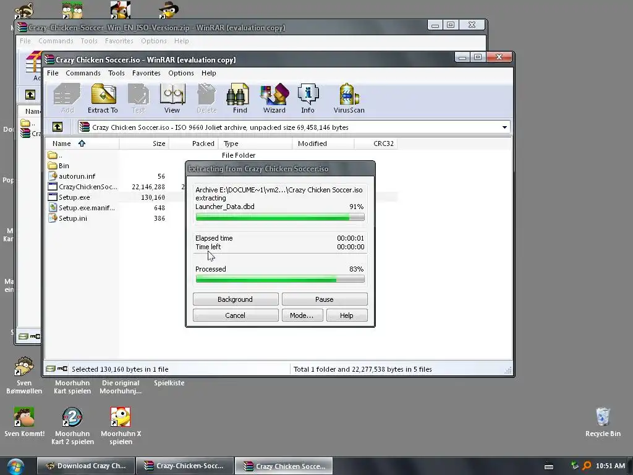Sort by the Packed column header
Image resolution: width=633 pixels, height=475 pixels.
coord(193,143)
